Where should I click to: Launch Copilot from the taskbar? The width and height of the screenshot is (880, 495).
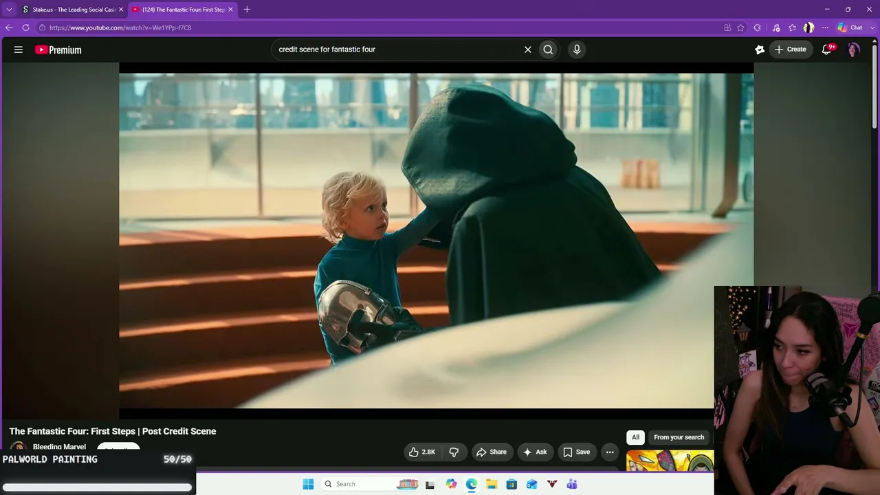click(x=451, y=484)
